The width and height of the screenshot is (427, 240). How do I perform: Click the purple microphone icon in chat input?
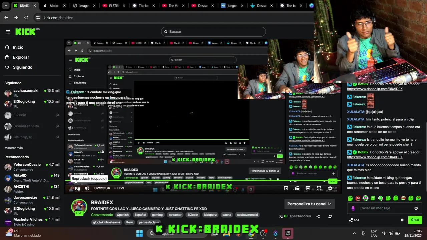[353, 208]
